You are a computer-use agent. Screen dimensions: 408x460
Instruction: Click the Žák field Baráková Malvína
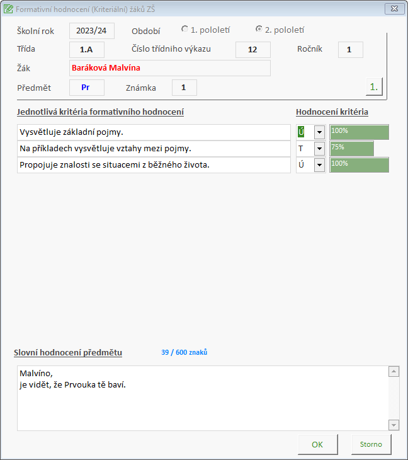170,68
